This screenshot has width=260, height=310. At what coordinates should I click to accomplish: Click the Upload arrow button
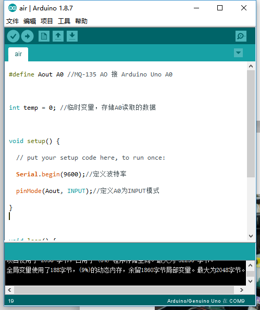click(27, 36)
